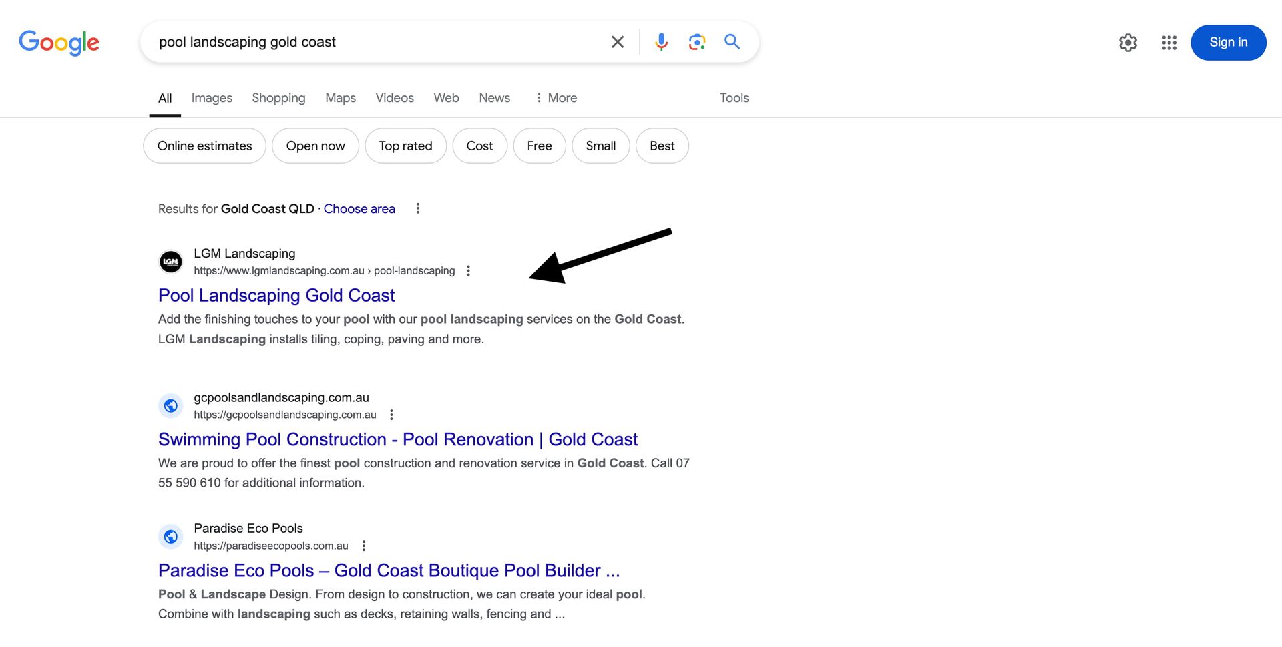Click inside the search input field

(374, 41)
